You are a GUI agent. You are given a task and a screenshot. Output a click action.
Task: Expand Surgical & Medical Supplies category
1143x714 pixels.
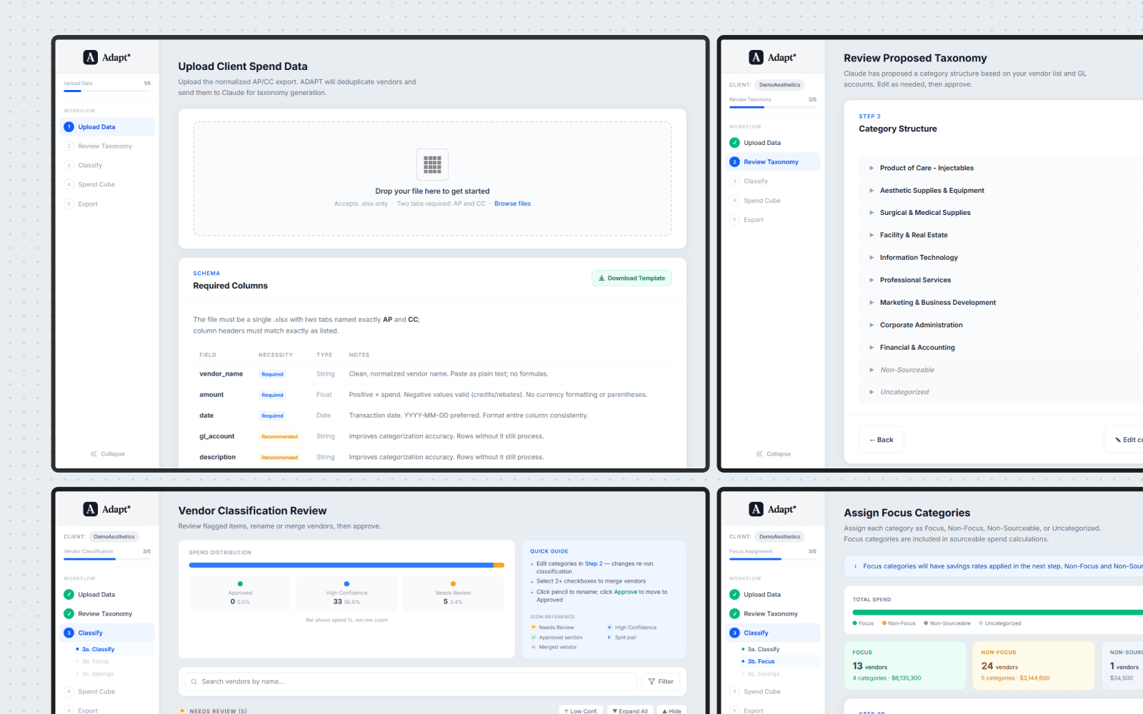coord(872,213)
